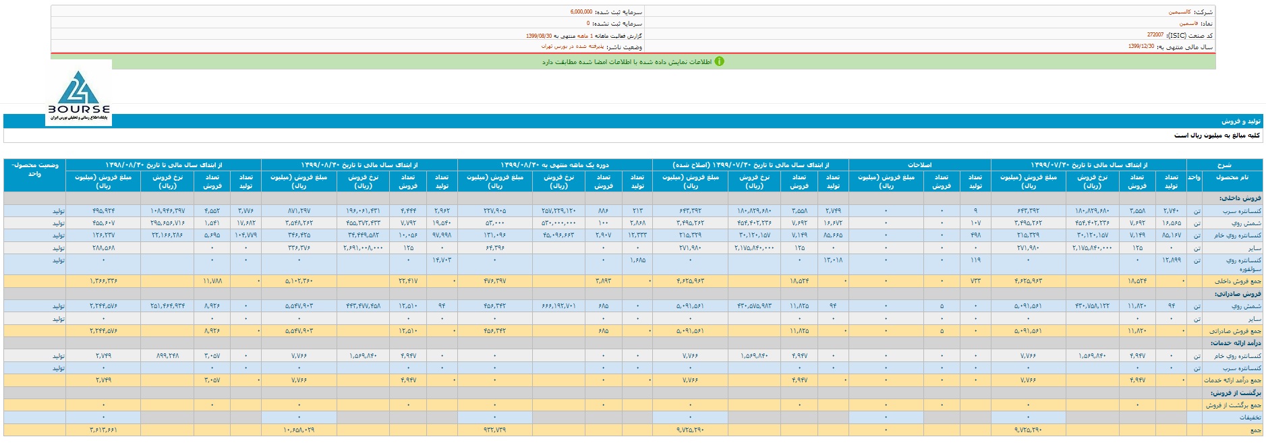This screenshot has height=443, width=1266.
Task: Click the grand total "جمع" label in the last row
Action: tap(1255, 430)
